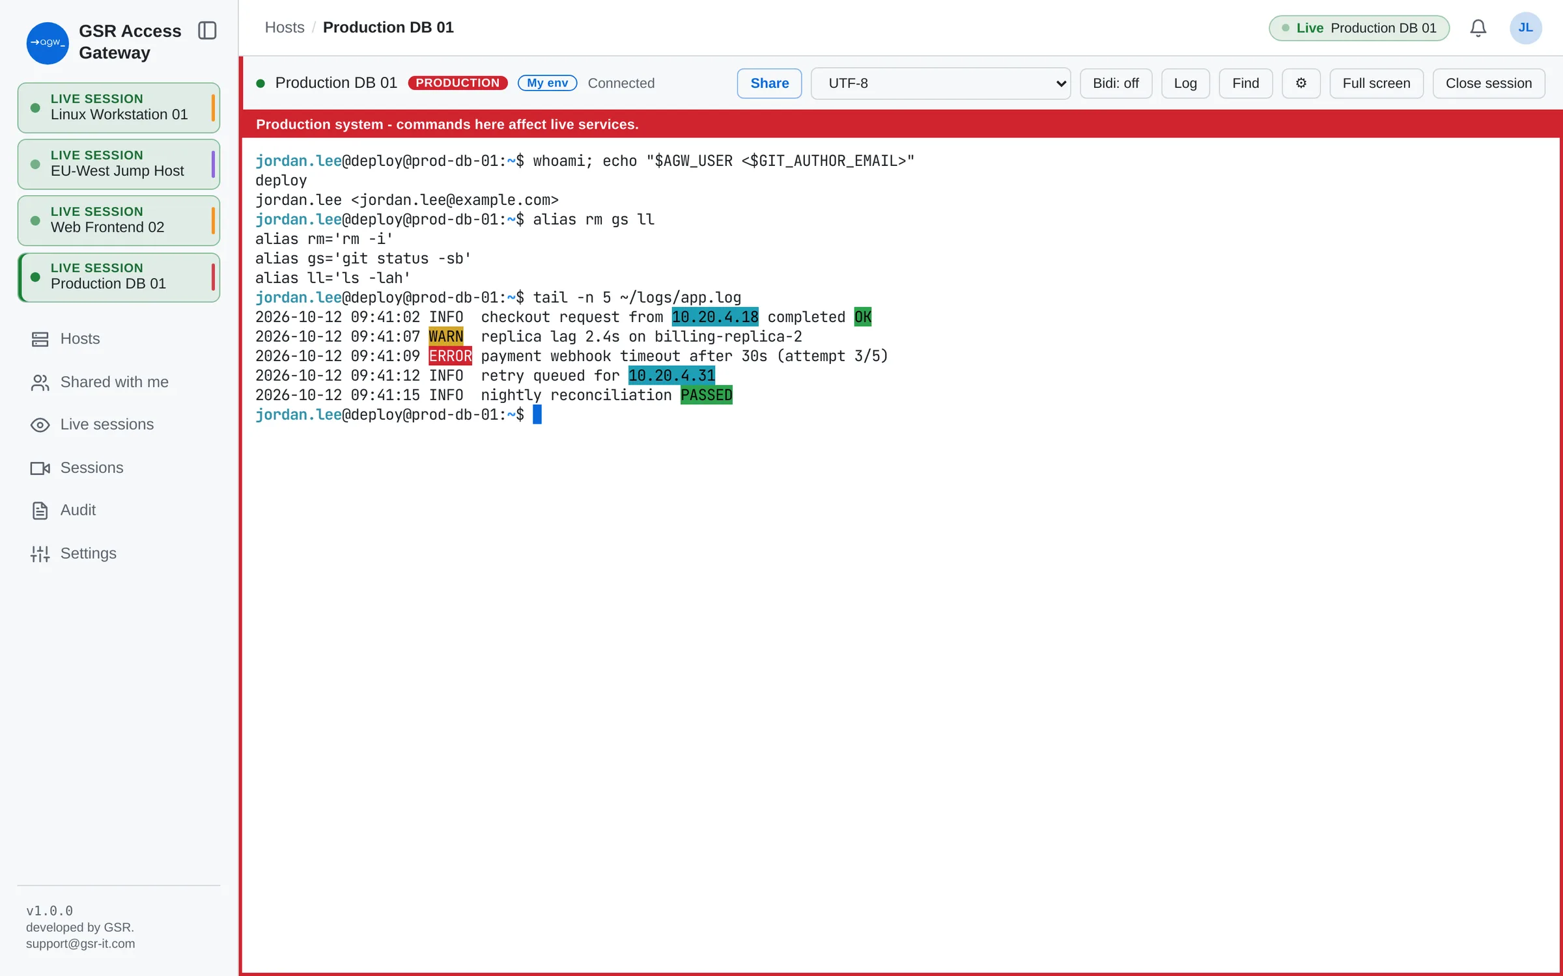Click the red production warning banner text

pyautogui.click(x=447, y=124)
